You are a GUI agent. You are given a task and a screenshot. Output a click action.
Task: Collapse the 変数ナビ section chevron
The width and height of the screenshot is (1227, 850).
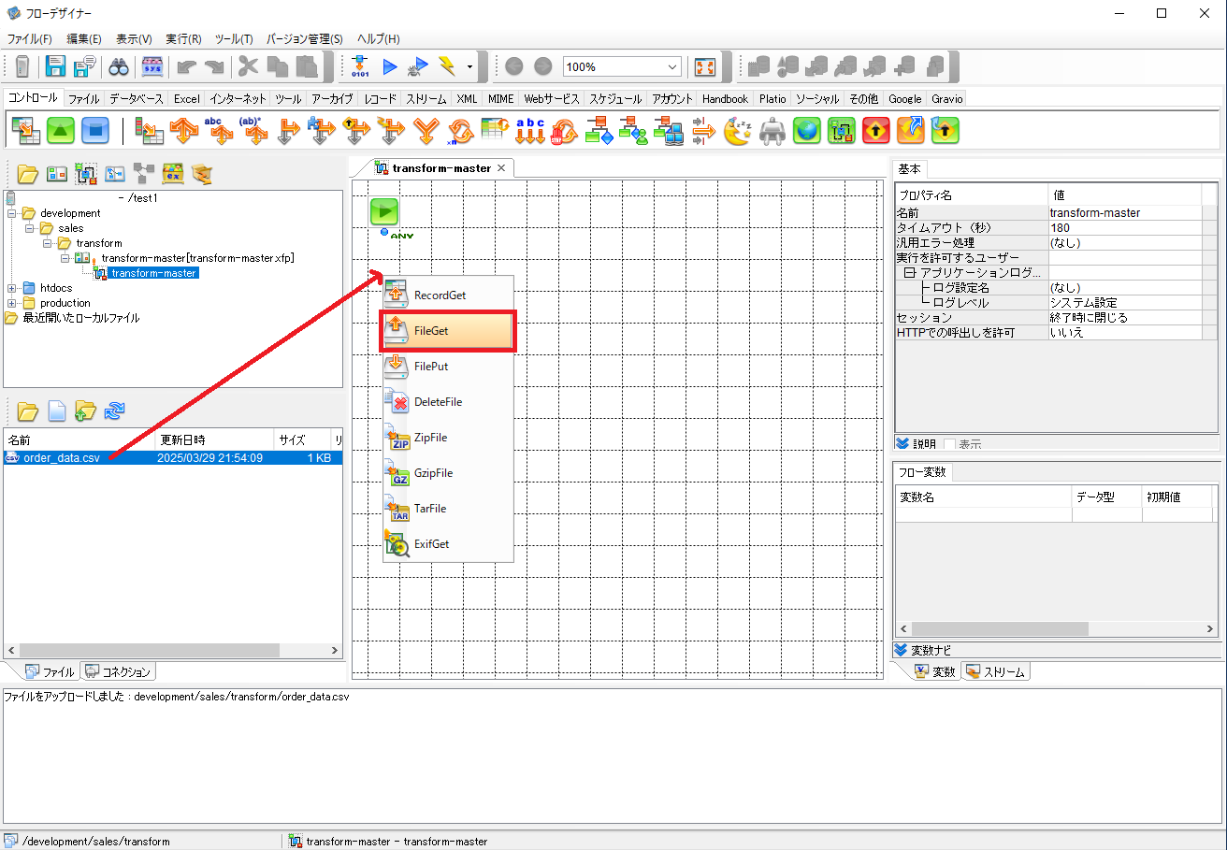901,650
